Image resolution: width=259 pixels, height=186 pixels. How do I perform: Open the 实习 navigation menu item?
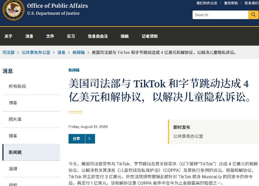click(71, 36)
